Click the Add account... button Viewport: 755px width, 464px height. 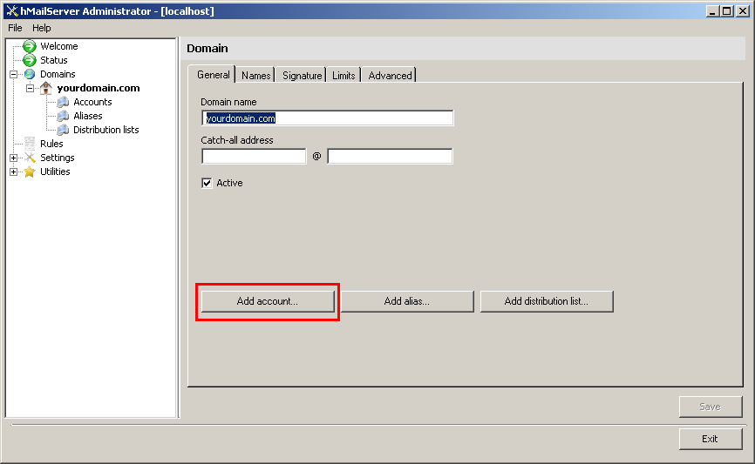pyautogui.click(x=268, y=301)
